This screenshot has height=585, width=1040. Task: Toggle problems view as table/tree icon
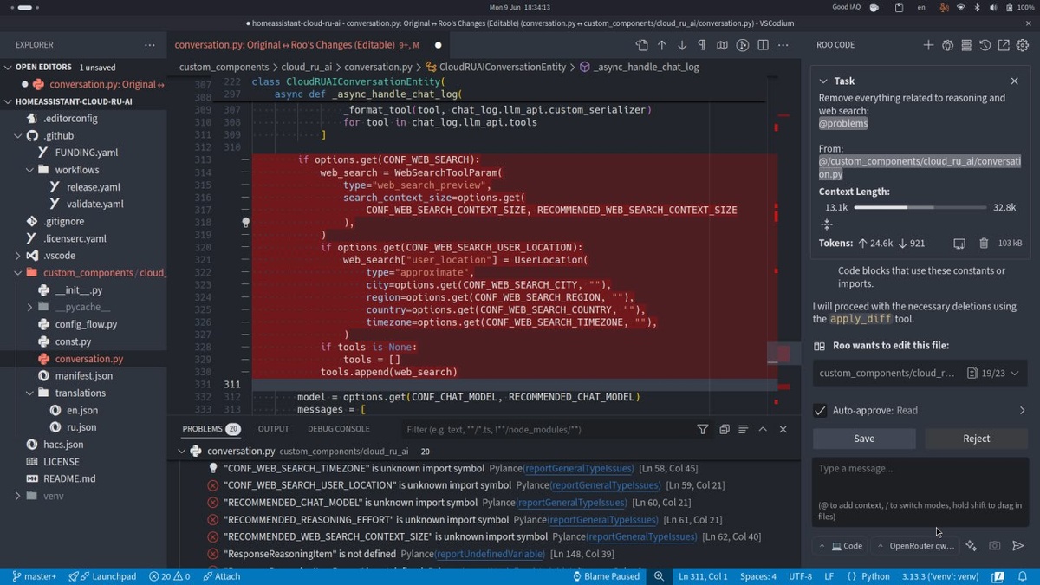coord(743,429)
